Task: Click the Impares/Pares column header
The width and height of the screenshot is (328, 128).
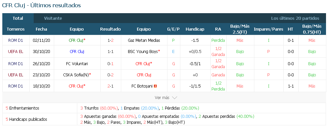Action: [x=269, y=29]
